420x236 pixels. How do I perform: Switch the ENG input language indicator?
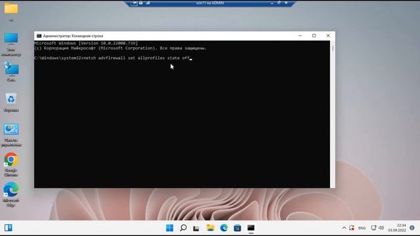click(362, 228)
